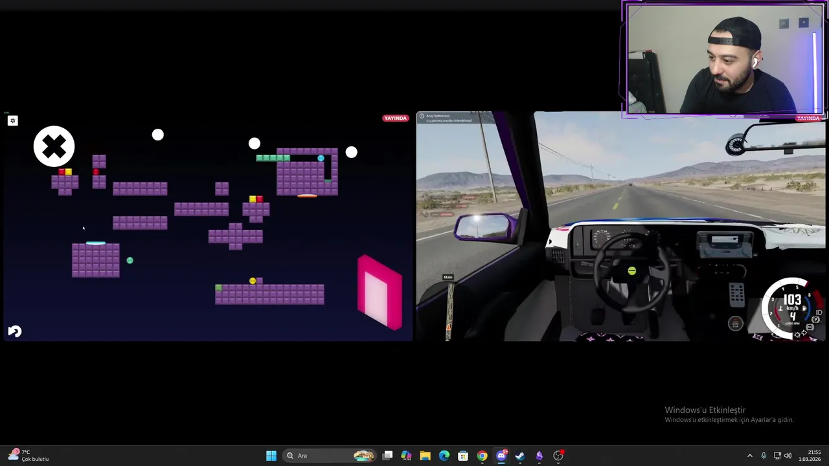Open the Windows Start menu
Image resolution: width=829 pixels, height=466 pixels.
(x=271, y=456)
